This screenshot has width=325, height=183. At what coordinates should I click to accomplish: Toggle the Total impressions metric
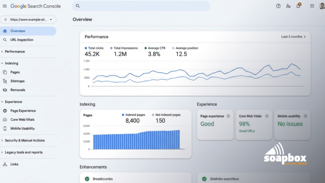(x=124, y=51)
